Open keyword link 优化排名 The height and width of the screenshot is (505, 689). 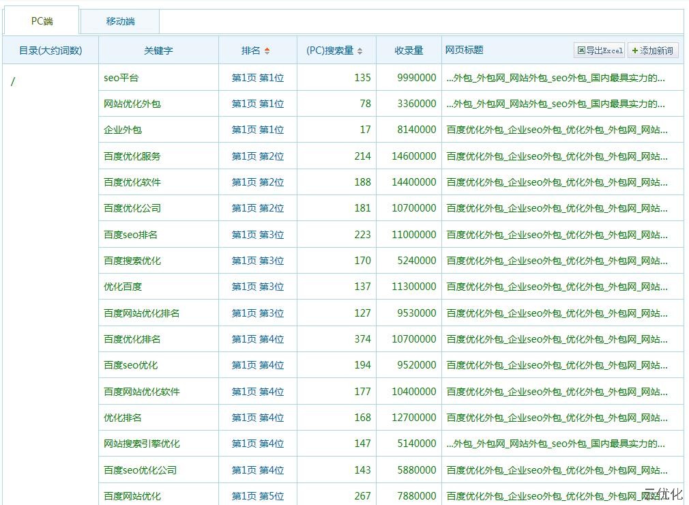123,418
